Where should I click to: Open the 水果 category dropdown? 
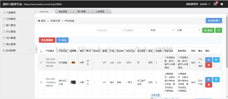(x=188, y=30)
